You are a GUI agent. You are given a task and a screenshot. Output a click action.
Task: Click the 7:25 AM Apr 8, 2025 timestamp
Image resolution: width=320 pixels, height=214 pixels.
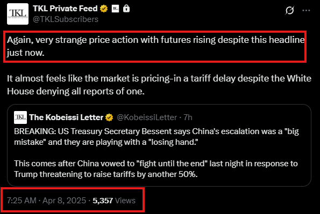(x=47, y=201)
